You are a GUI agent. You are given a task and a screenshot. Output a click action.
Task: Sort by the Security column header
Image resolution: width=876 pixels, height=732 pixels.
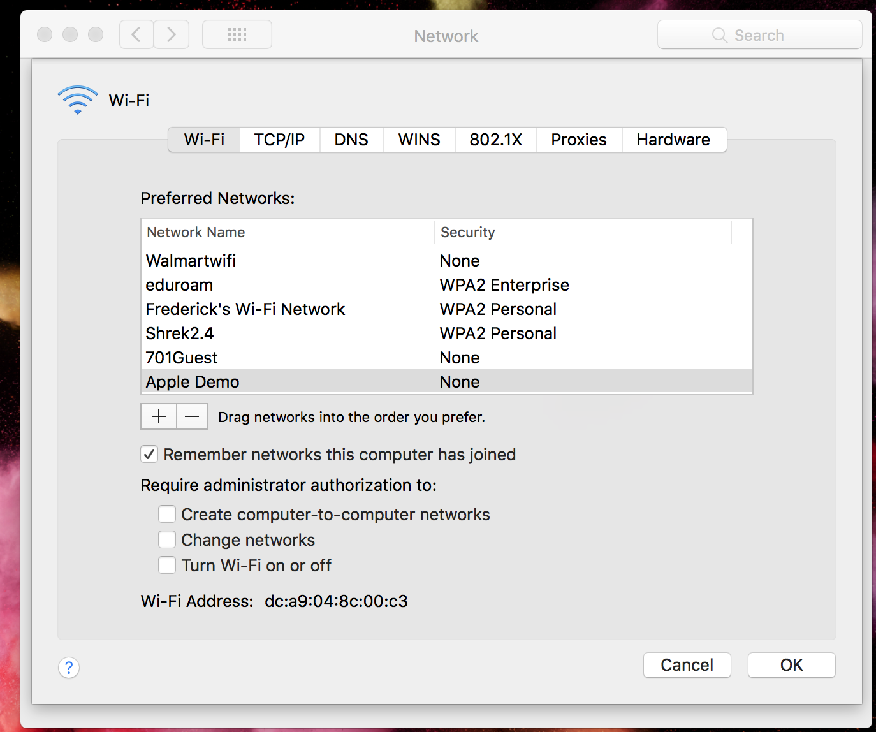tap(581, 233)
